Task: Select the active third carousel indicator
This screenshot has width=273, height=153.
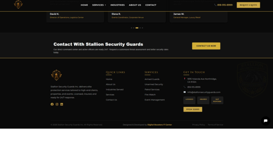Action: (137, 28)
